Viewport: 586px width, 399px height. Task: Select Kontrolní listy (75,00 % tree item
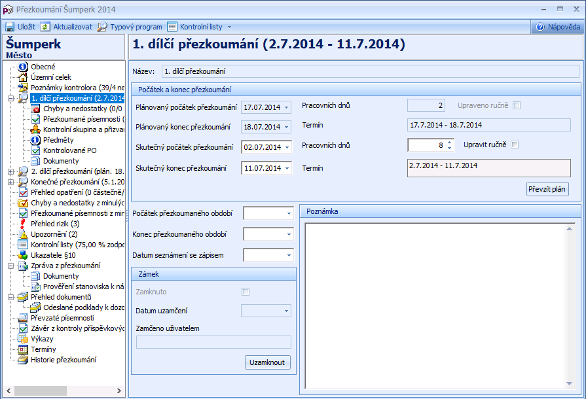(x=77, y=245)
